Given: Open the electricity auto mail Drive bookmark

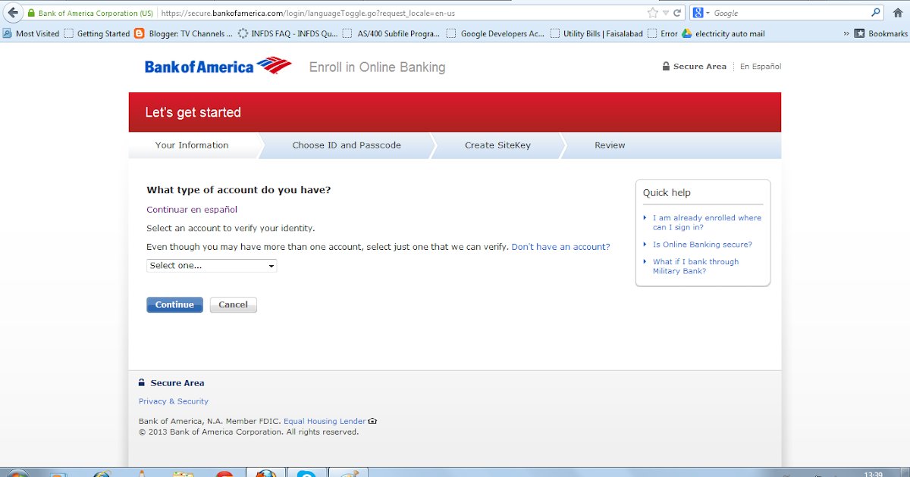Looking at the screenshot, I should pos(723,33).
